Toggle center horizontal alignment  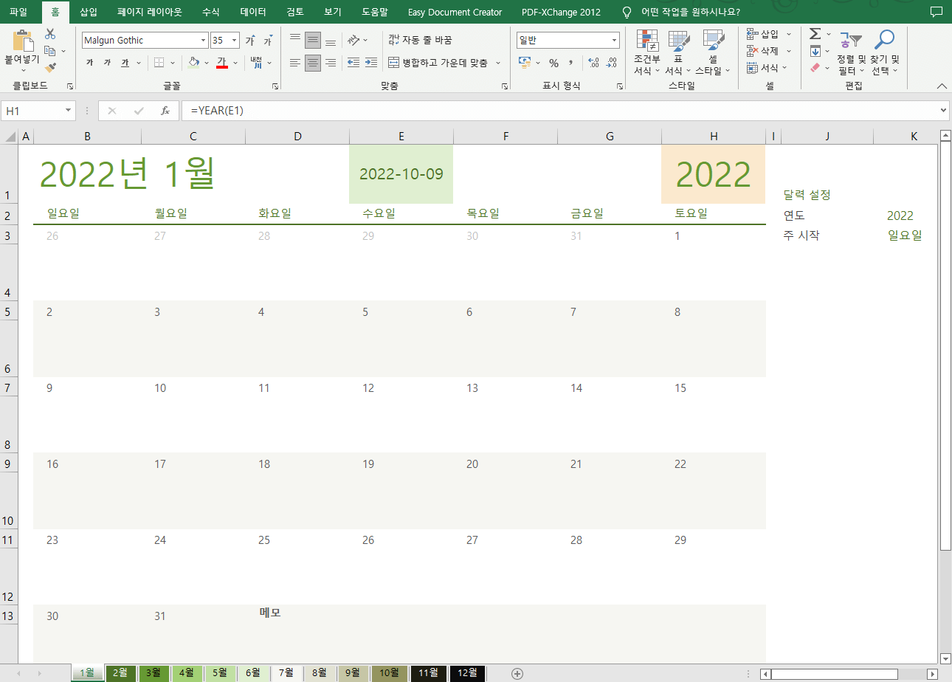313,63
